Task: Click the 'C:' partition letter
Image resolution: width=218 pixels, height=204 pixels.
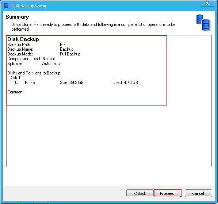Action: coord(17,82)
